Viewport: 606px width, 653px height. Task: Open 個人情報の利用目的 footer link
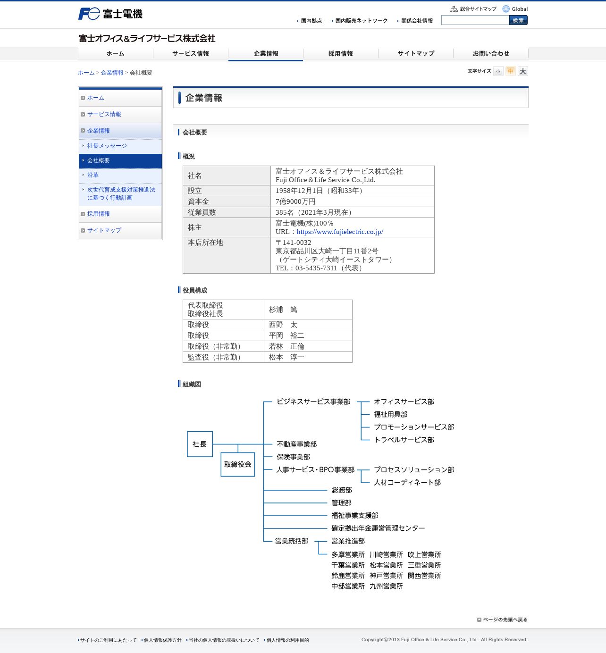[286, 640]
